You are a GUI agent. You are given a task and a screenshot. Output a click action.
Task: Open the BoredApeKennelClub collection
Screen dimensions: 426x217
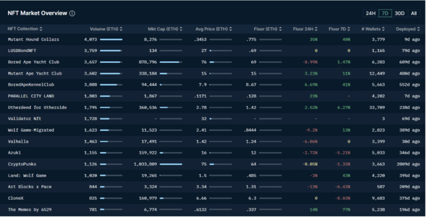tap(31, 85)
